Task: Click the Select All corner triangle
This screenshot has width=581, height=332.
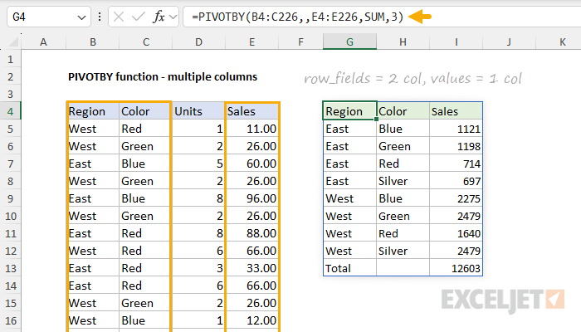Action: click(x=13, y=41)
